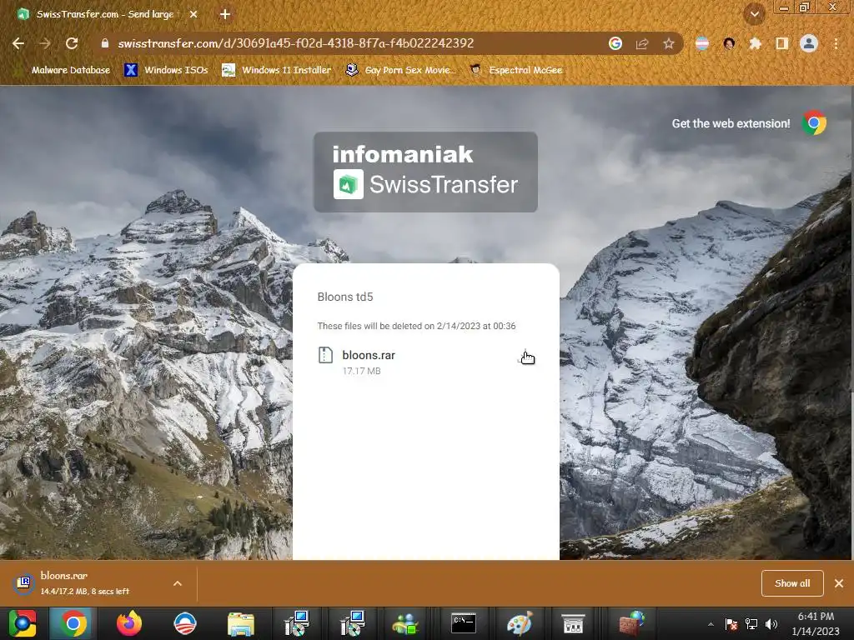Viewport: 854px width, 640px height.
Task: Open the Messenger people taskbar icon
Action: click(406, 623)
